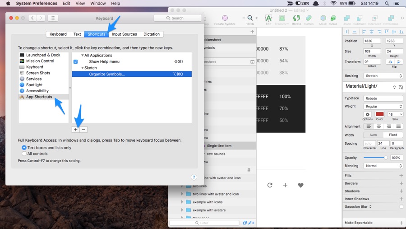Select the Transform tool in Sketch toolbar

point(281,18)
